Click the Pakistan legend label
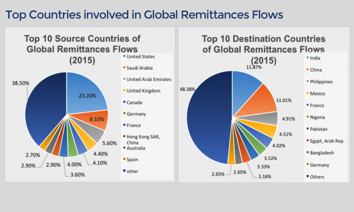The height and width of the screenshot is (212, 354). [x=318, y=129]
